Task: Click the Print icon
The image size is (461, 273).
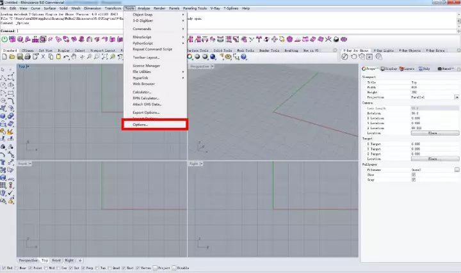Action: [28, 57]
